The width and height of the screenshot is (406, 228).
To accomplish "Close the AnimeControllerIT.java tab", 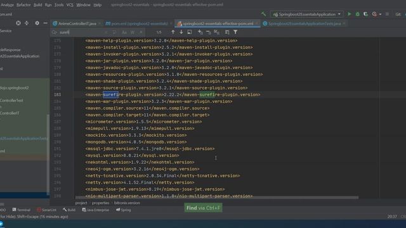I will pos(100,23).
